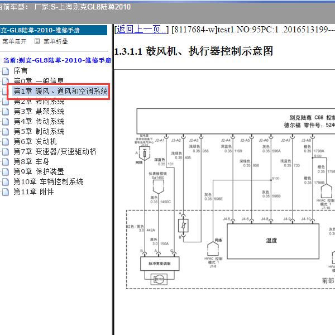The height and width of the screenshot is (335, 335).
Task: Open 第4章 传动系统 chapter
Action: click(39, 121)
